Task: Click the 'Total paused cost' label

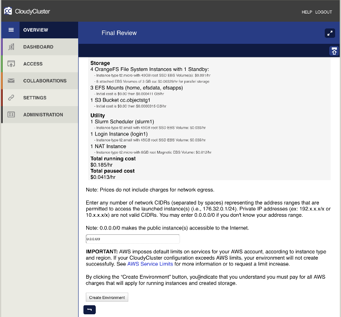Action: 112,171
